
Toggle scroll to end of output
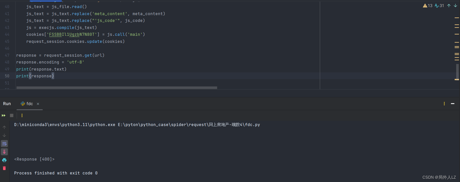tap(4, 152)
